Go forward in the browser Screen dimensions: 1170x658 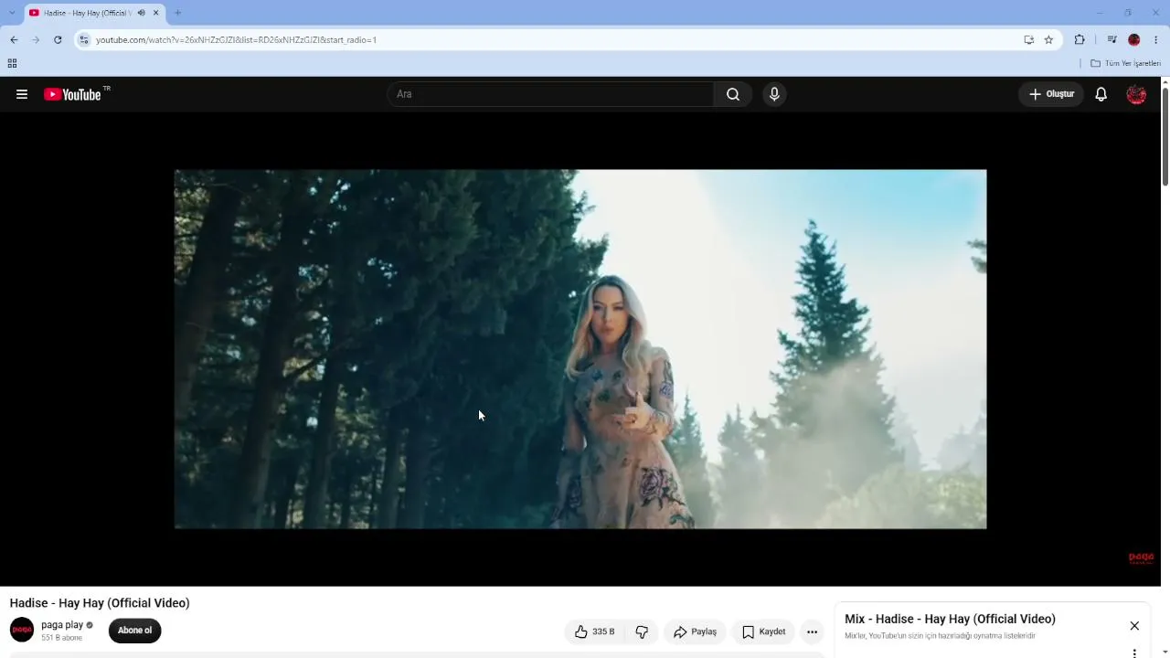36,40
